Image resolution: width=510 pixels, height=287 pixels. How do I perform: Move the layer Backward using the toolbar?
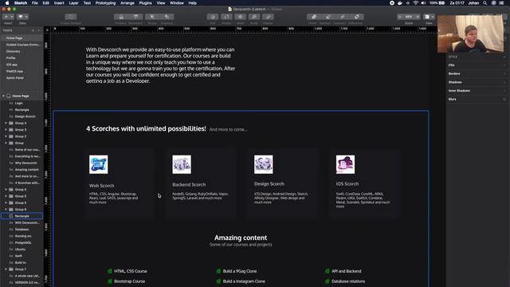pyautogui.click(x=135, y=17)
